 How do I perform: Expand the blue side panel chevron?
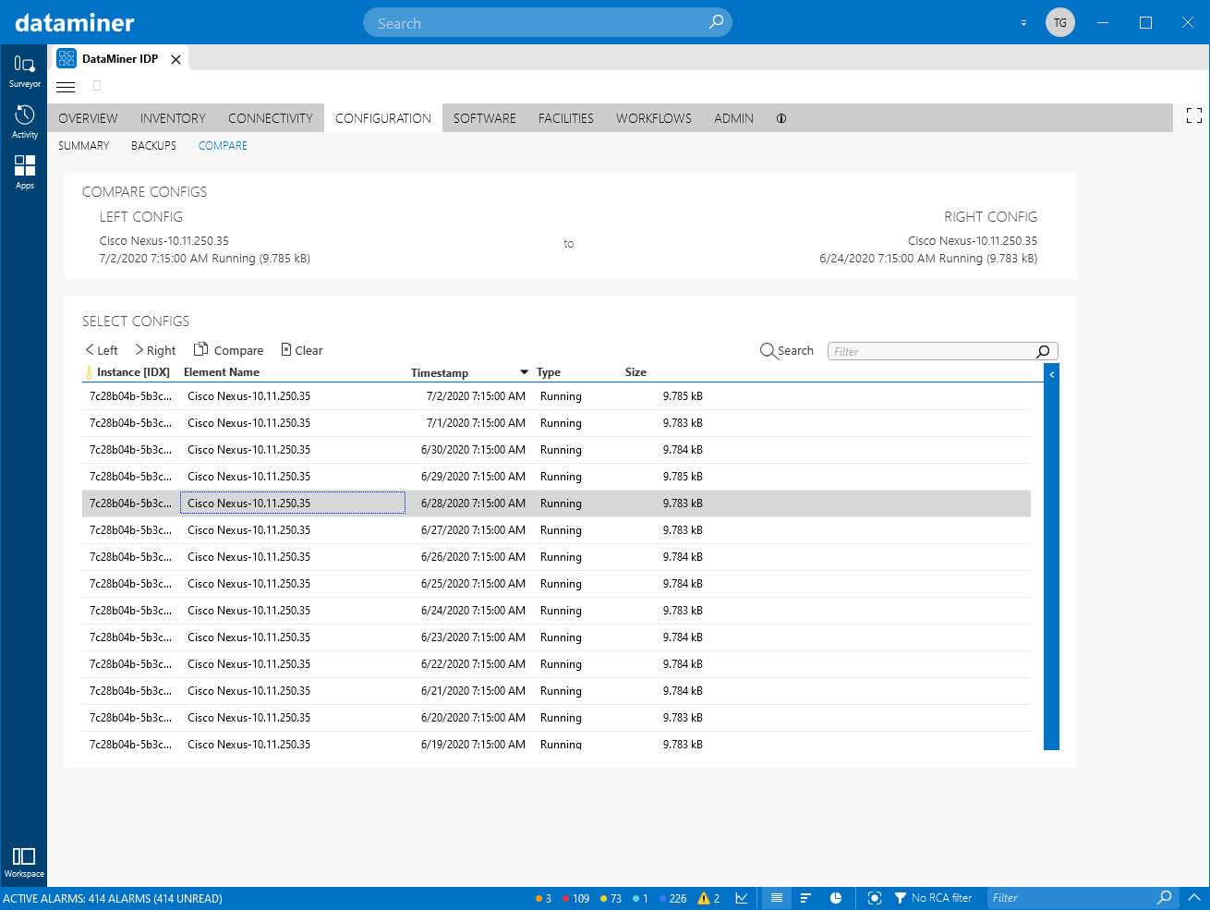[1051, 374]
